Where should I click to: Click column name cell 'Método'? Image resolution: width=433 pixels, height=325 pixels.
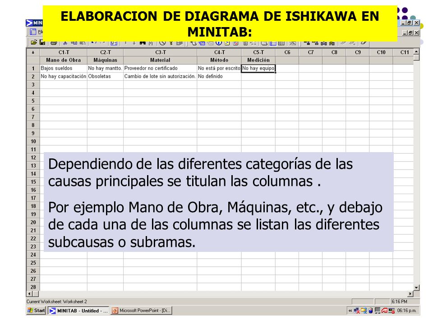coord(219,60)
